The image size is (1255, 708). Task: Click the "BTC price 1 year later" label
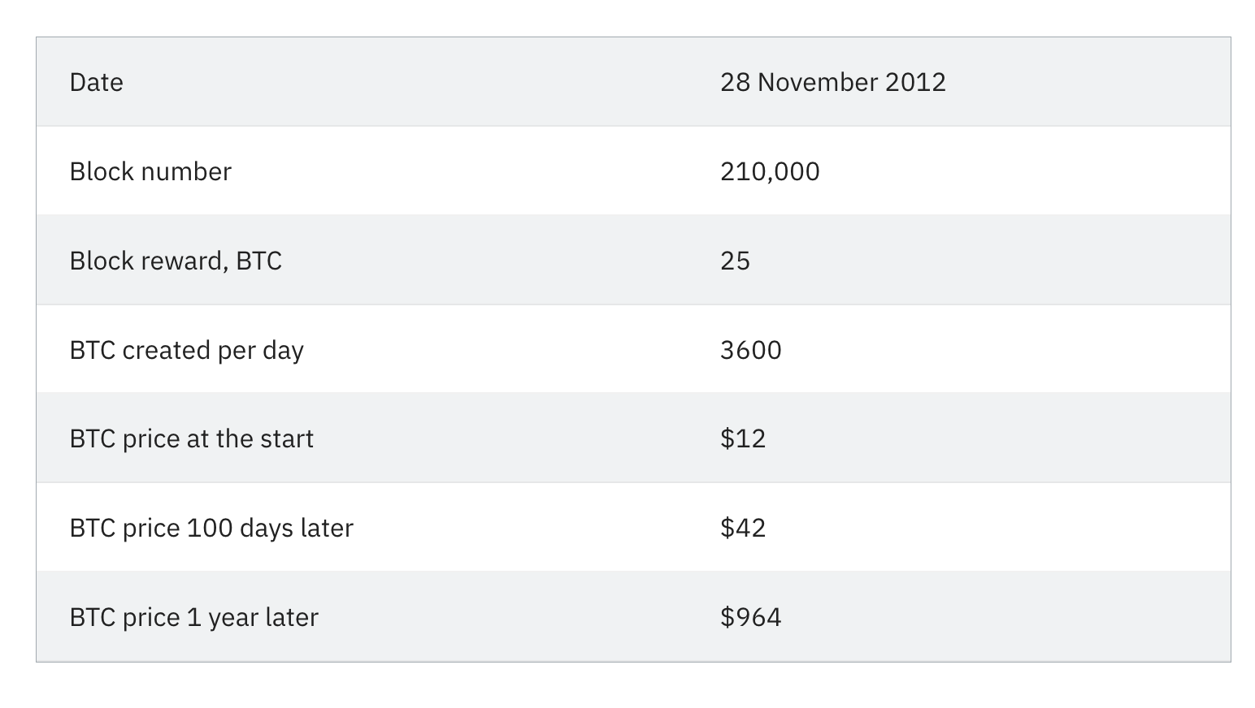pos(193,617)
